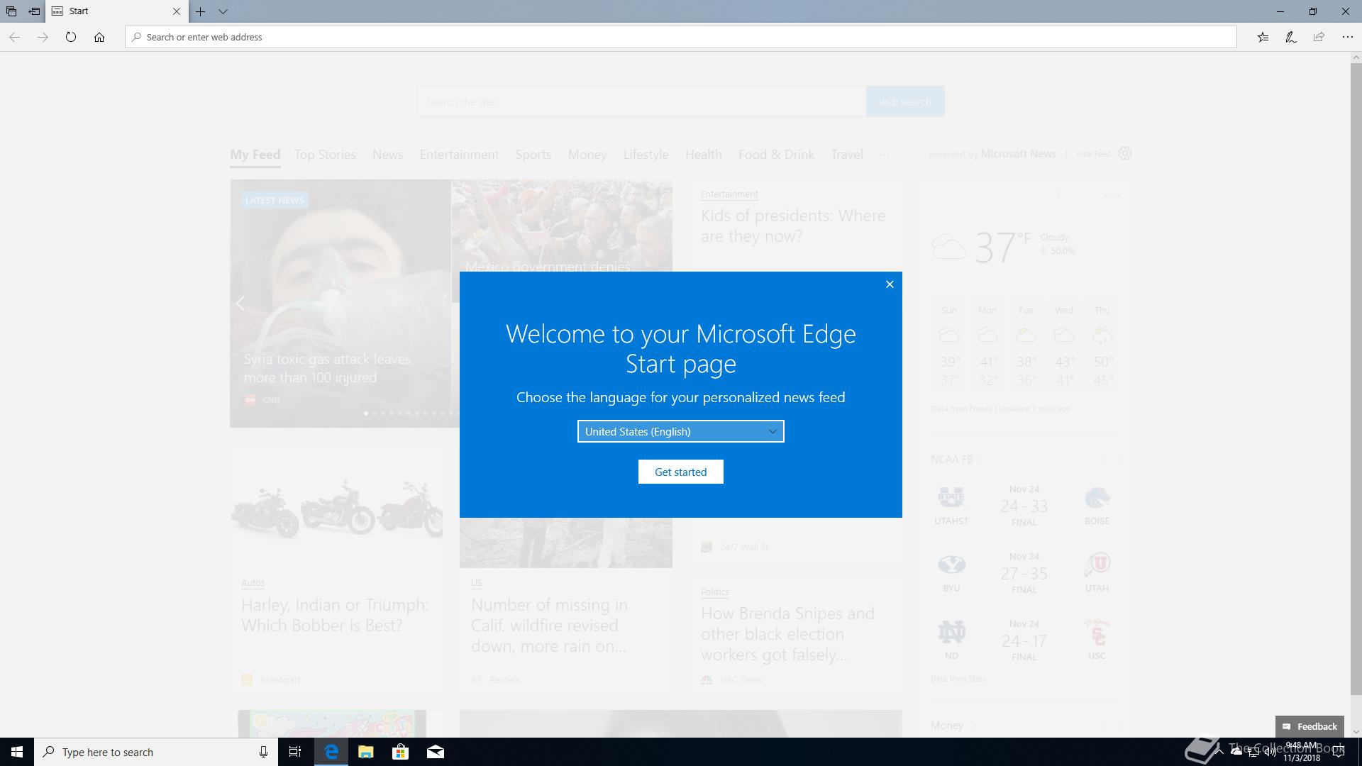Open Settings and more ellipsis menu
Screen dimensions: 1362x766
[x=1347, y=37]
